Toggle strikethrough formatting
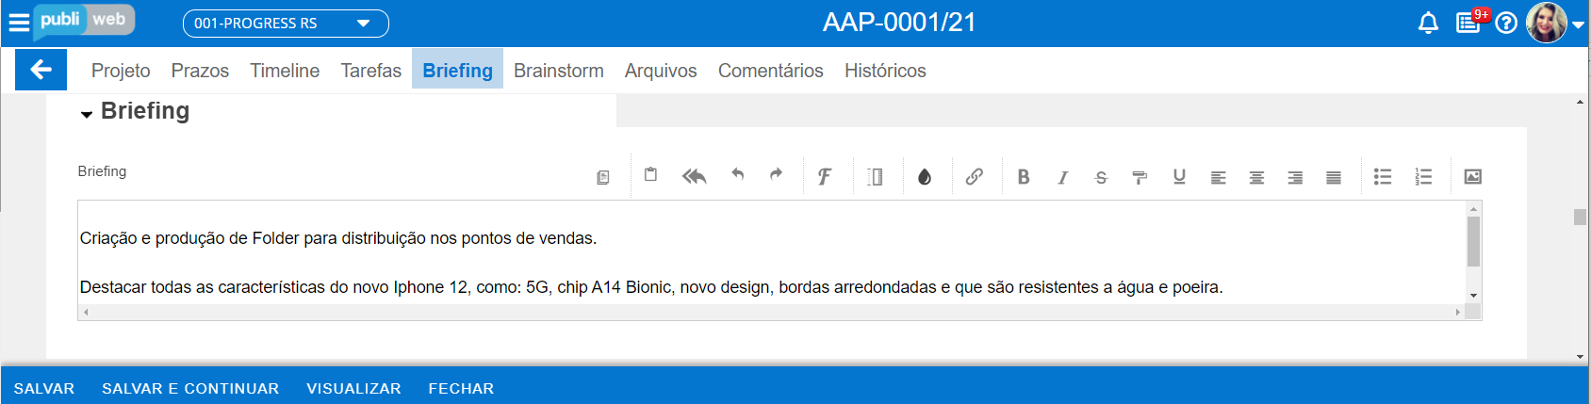 pos(1101,177)
